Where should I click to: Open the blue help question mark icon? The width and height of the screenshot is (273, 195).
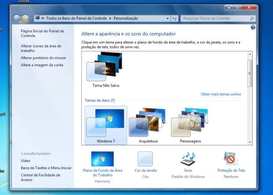click(x=253, y=27)
